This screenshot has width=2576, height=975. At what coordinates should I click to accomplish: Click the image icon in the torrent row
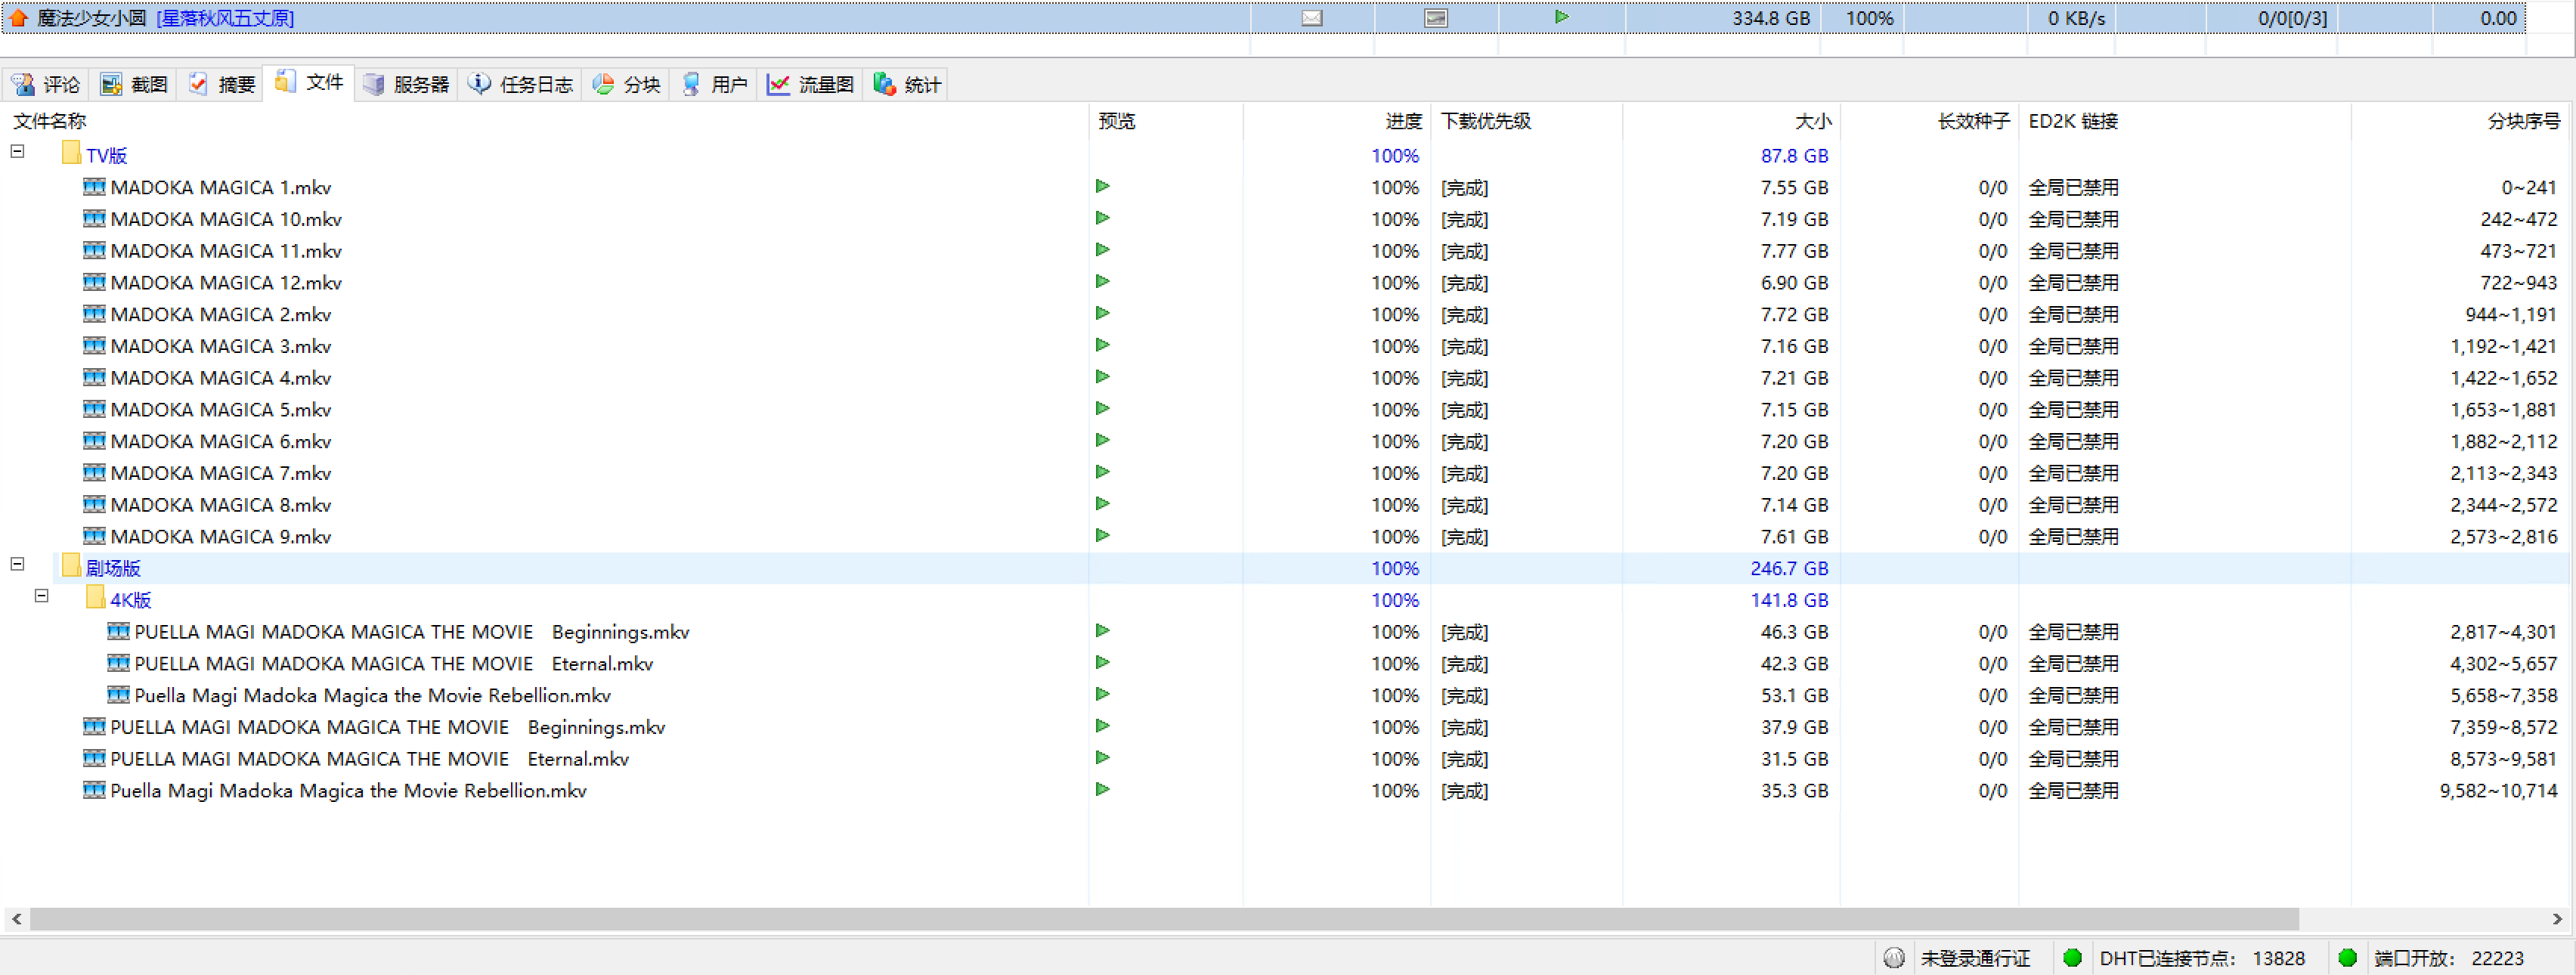coord(1435,18)
